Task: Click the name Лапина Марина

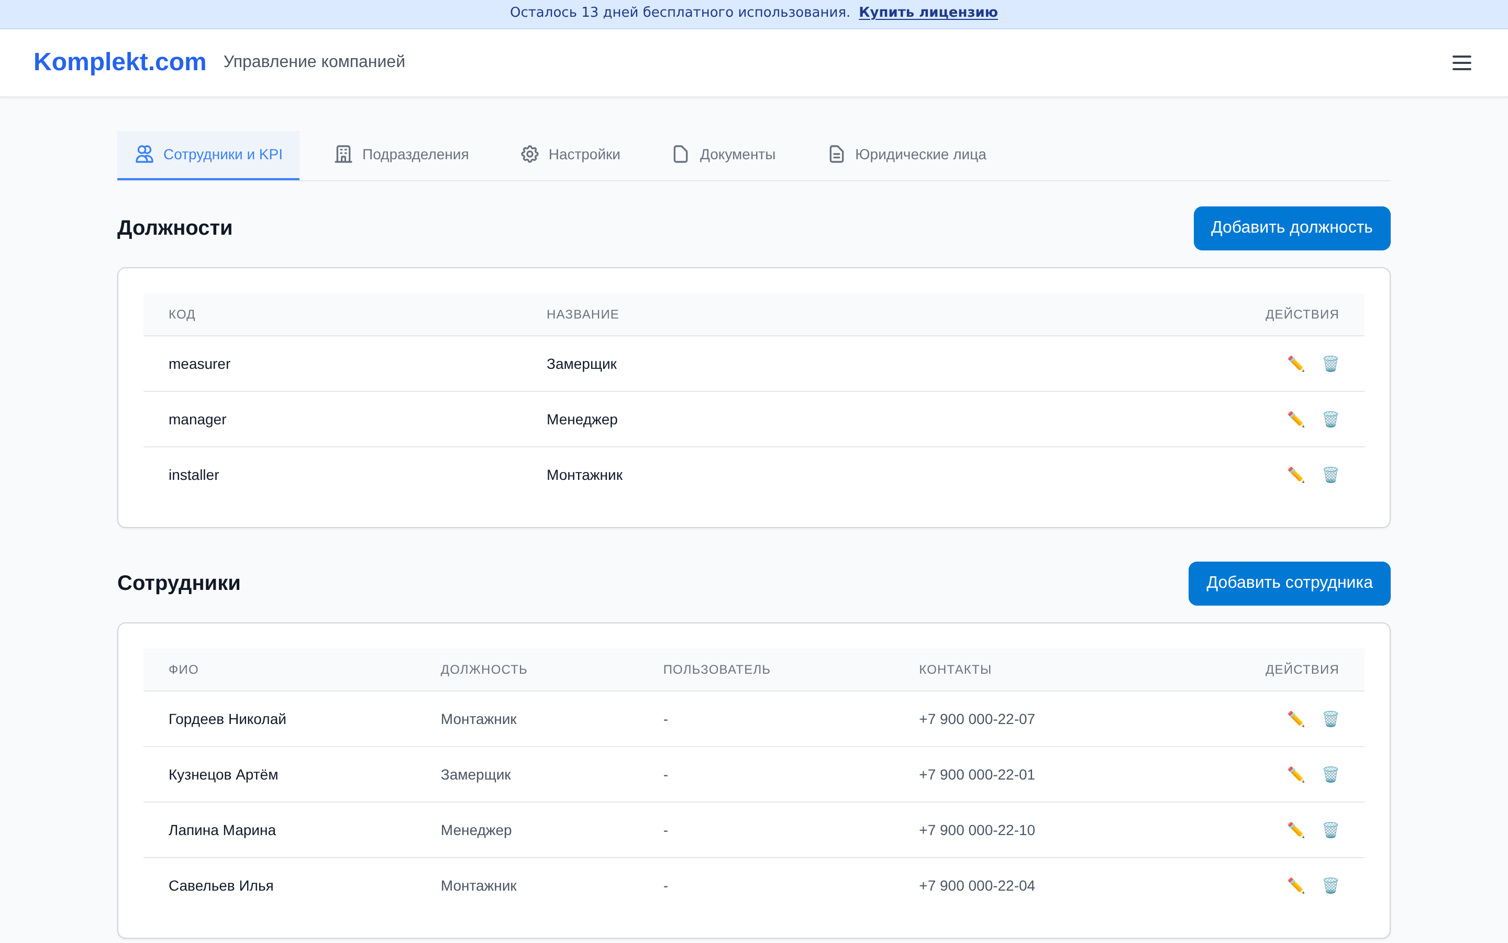Action: click(x=222, y=829)
